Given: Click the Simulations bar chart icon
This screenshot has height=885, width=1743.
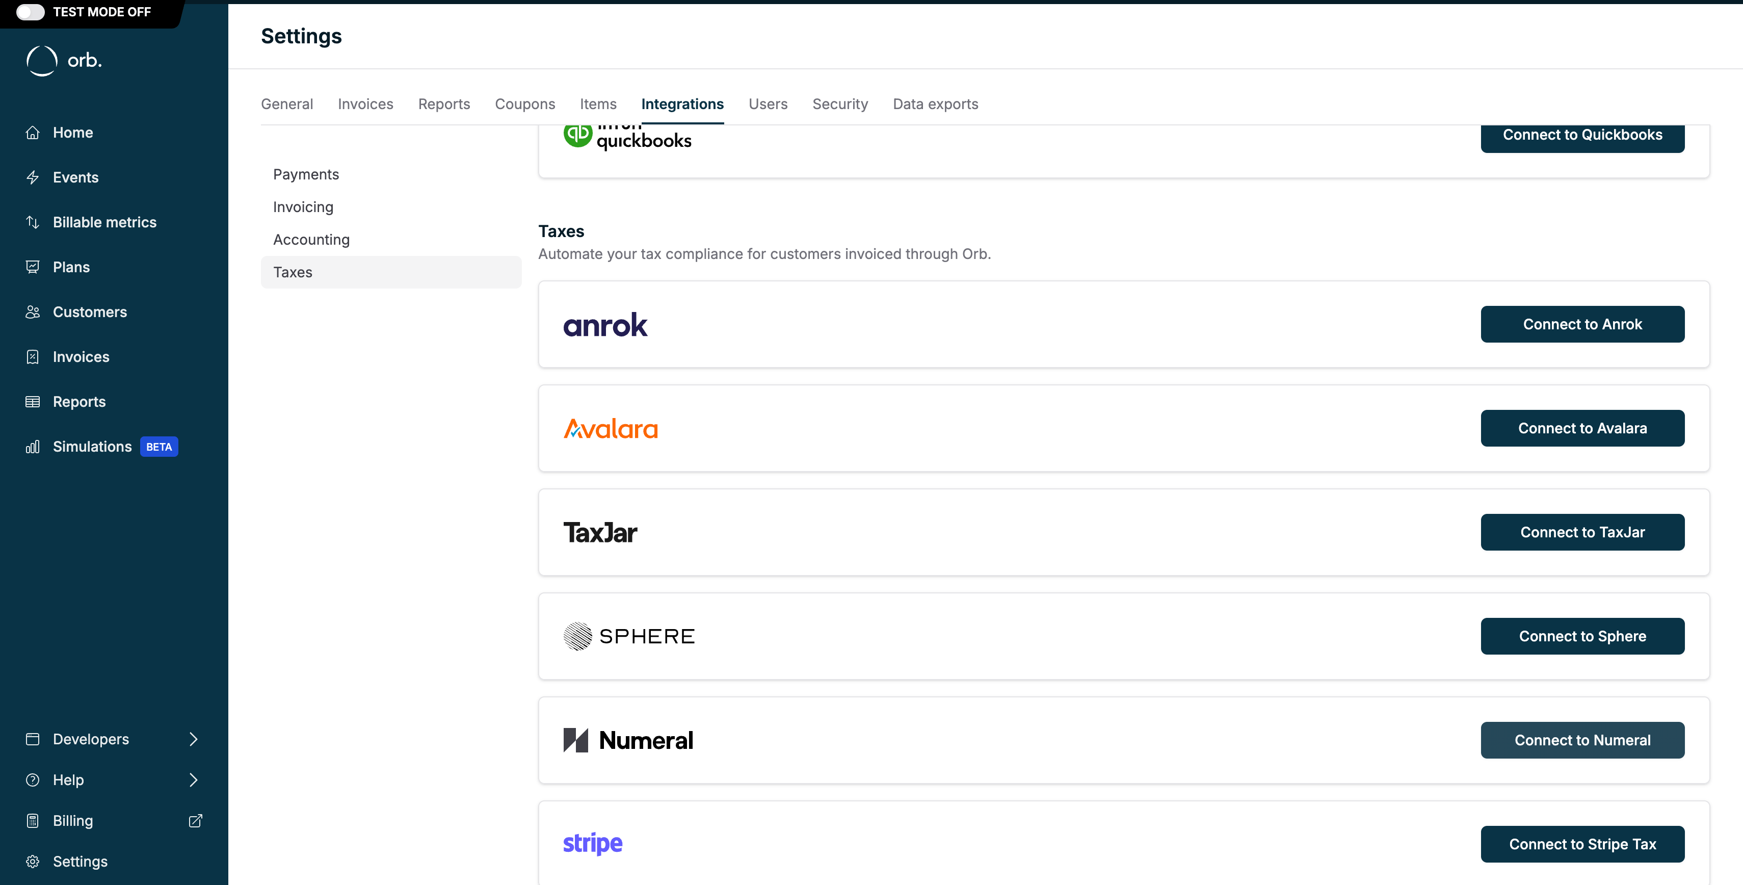Looking at the screenshot, I should tap(33, 447).
